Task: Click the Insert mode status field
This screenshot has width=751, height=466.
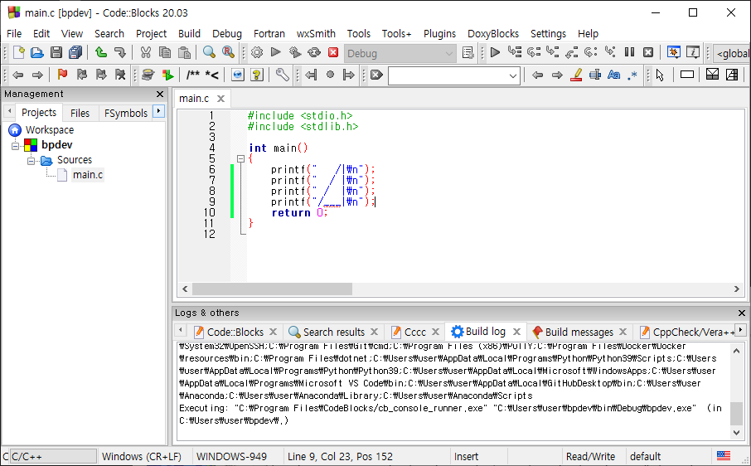Action: pos(466,456)
